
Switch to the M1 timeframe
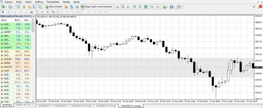point(62,12)
